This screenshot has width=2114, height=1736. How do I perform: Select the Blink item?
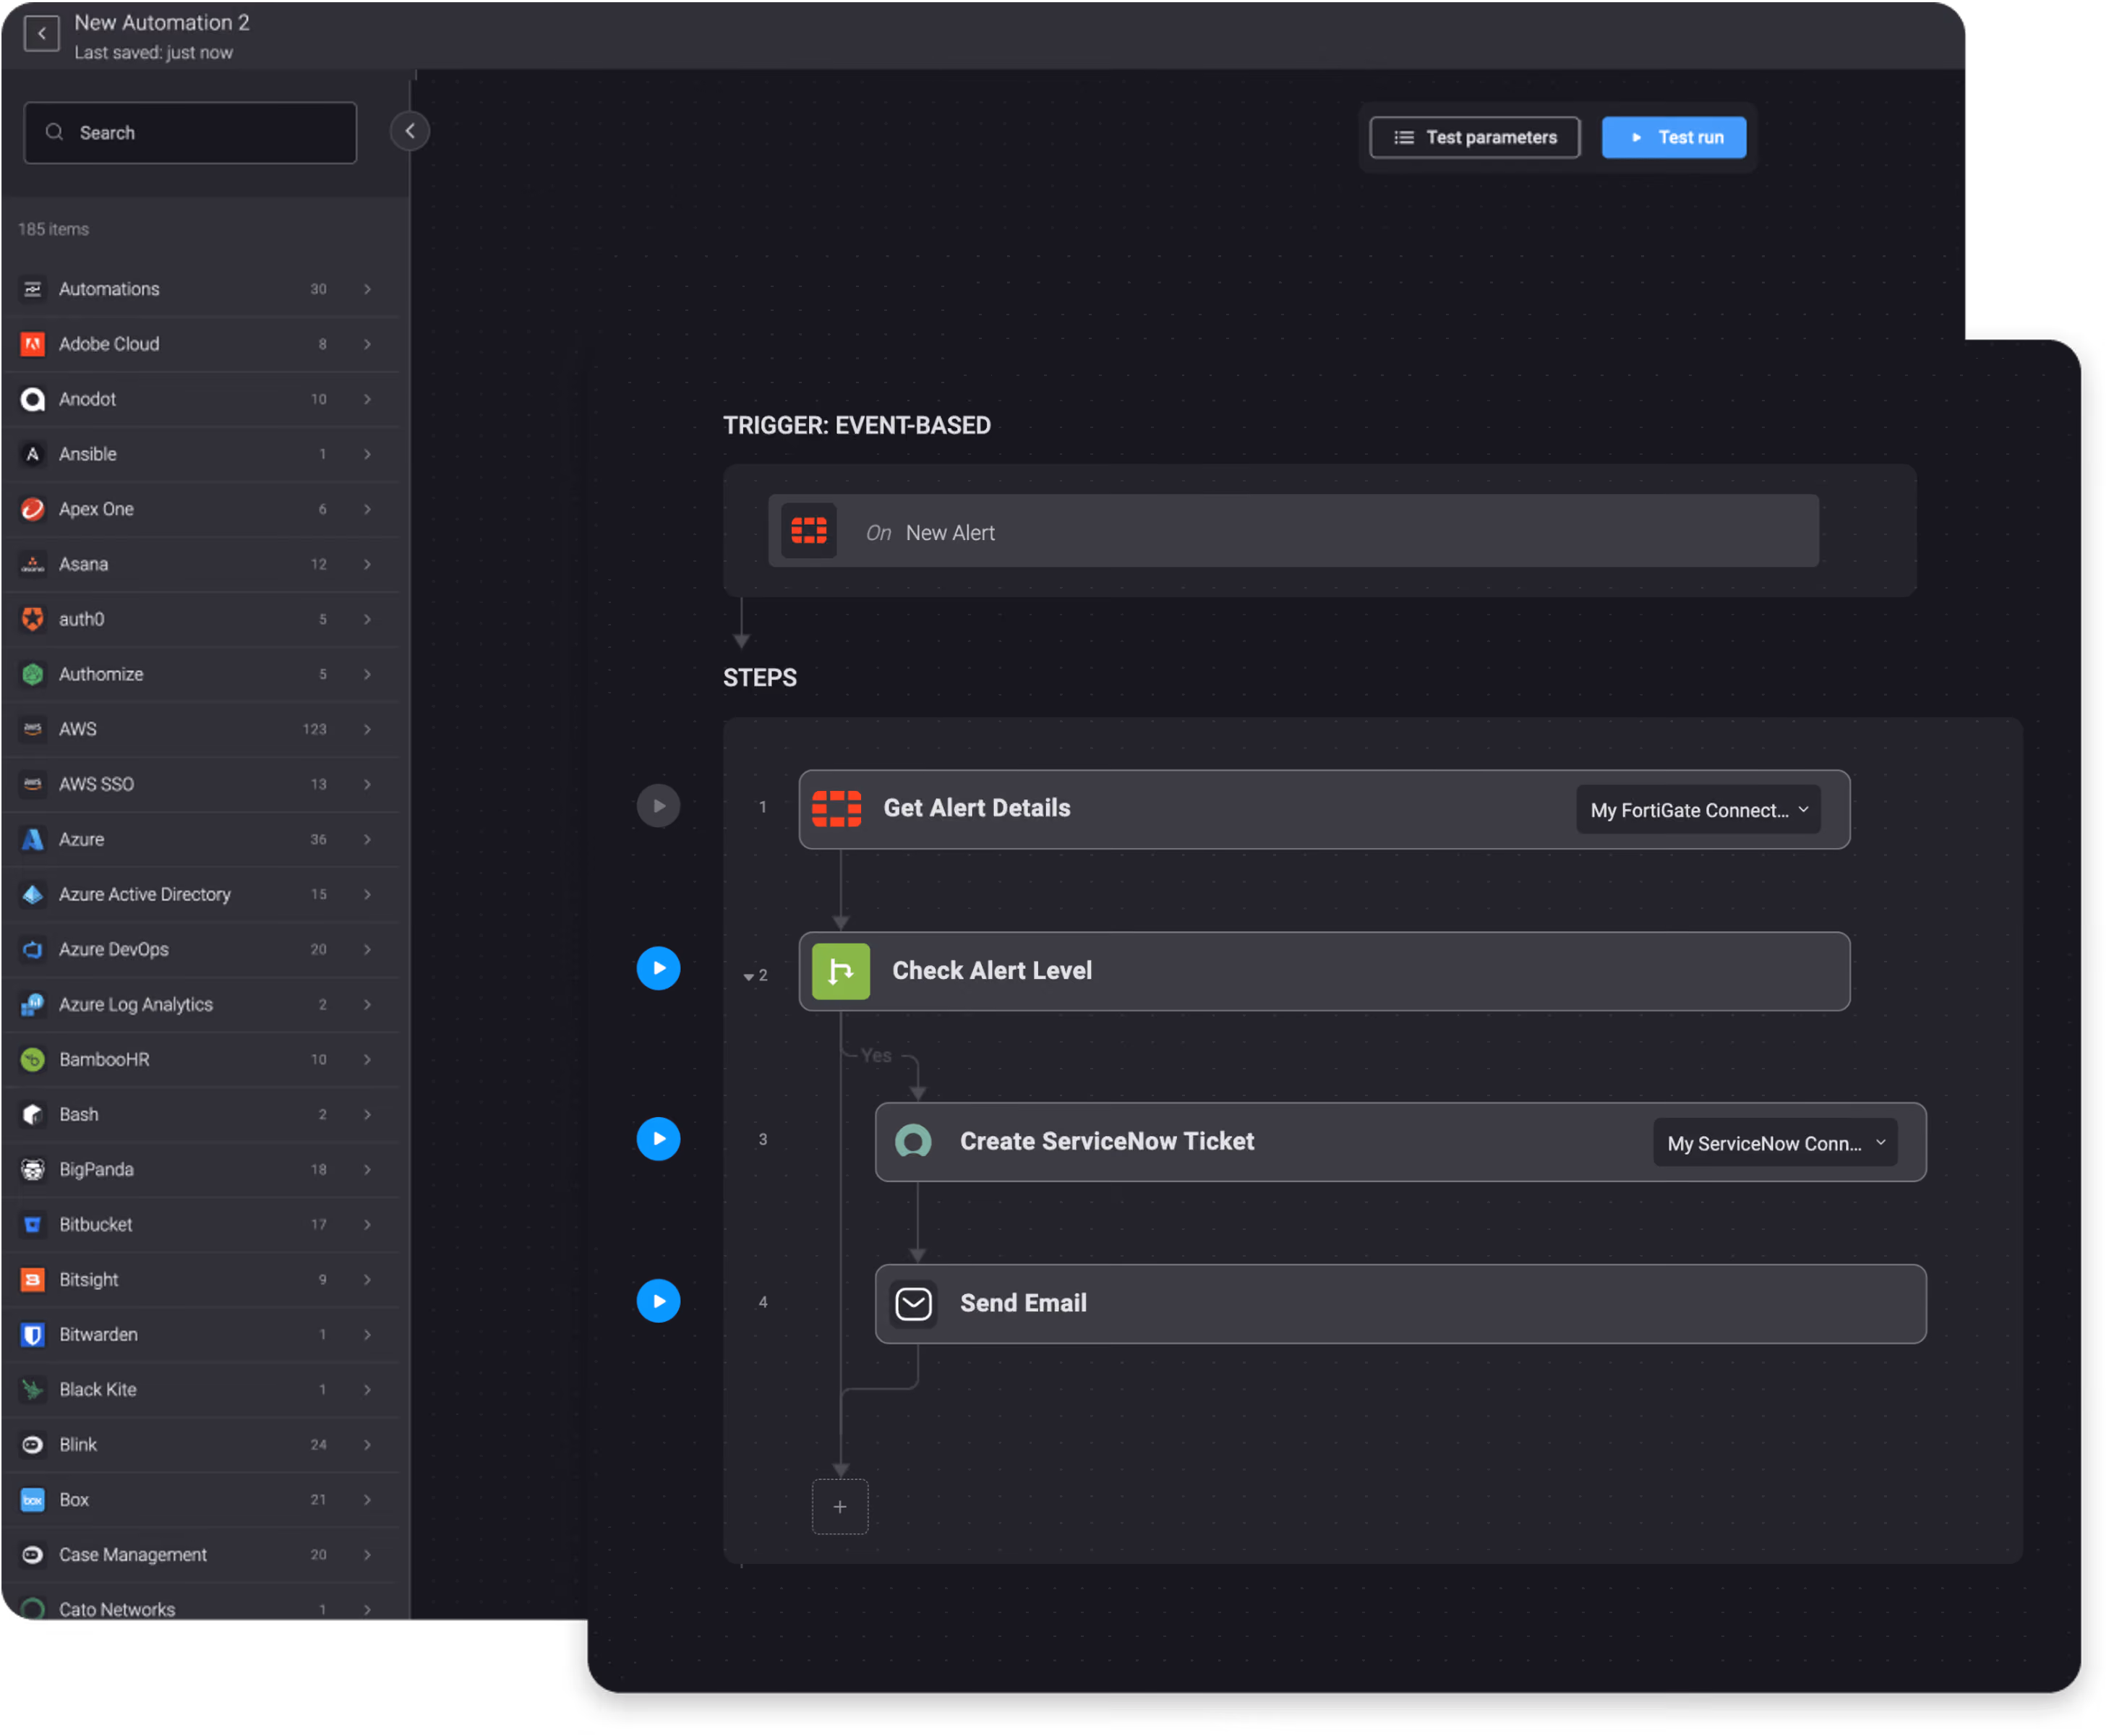(x=200, y=1444)
